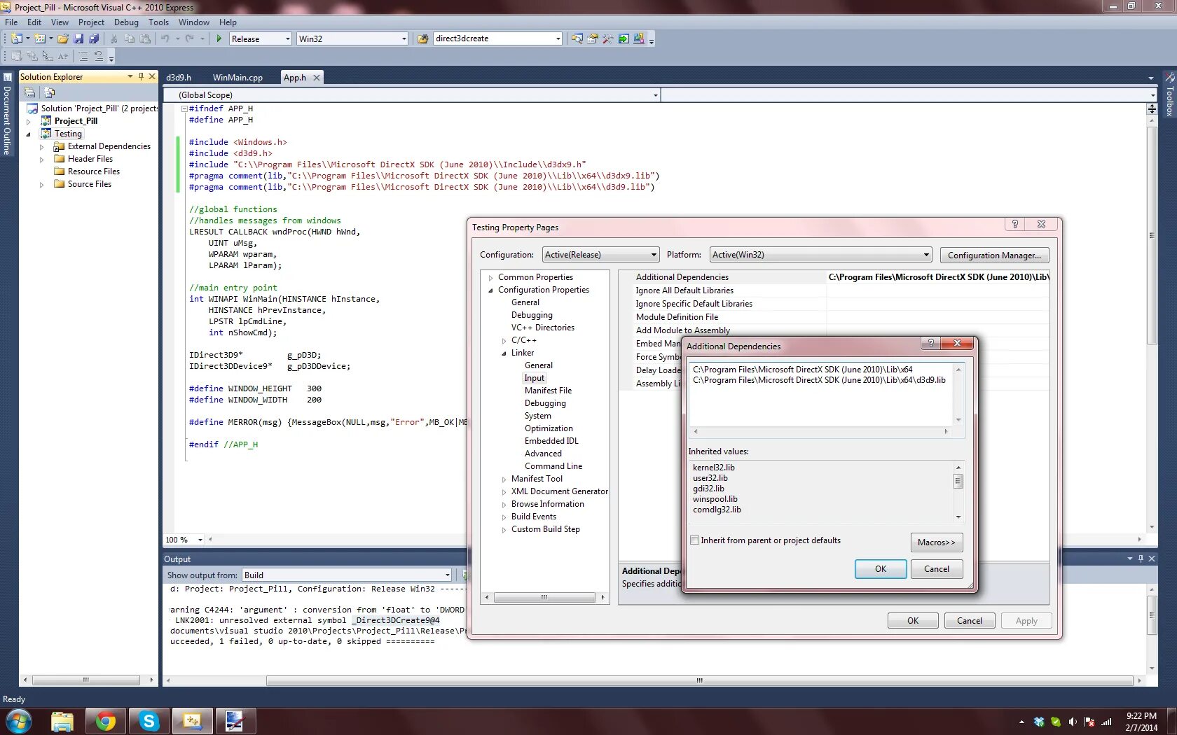This screenshot has height=735, width=1177.
Task: Click the Add New Item toolbar icon
Action: pos(40,38)
